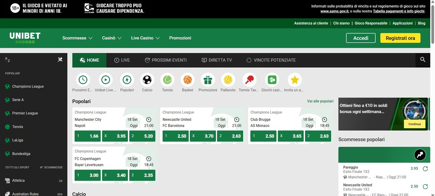
Task: Click Continua on the bonus banner
Action: [x=415, y=124]
